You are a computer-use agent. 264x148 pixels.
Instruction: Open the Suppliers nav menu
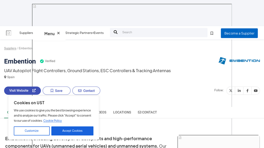[x=26, y=33]
